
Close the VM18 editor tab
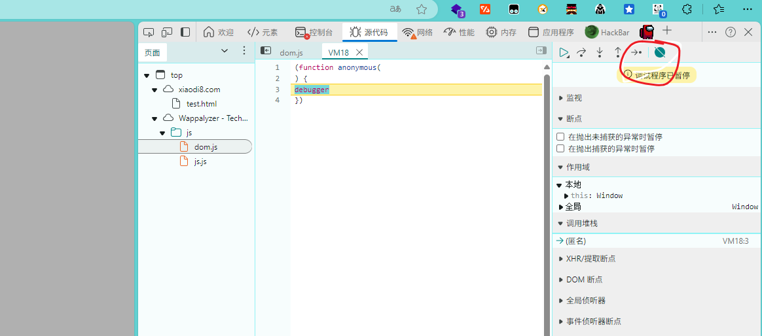[359, 52]
